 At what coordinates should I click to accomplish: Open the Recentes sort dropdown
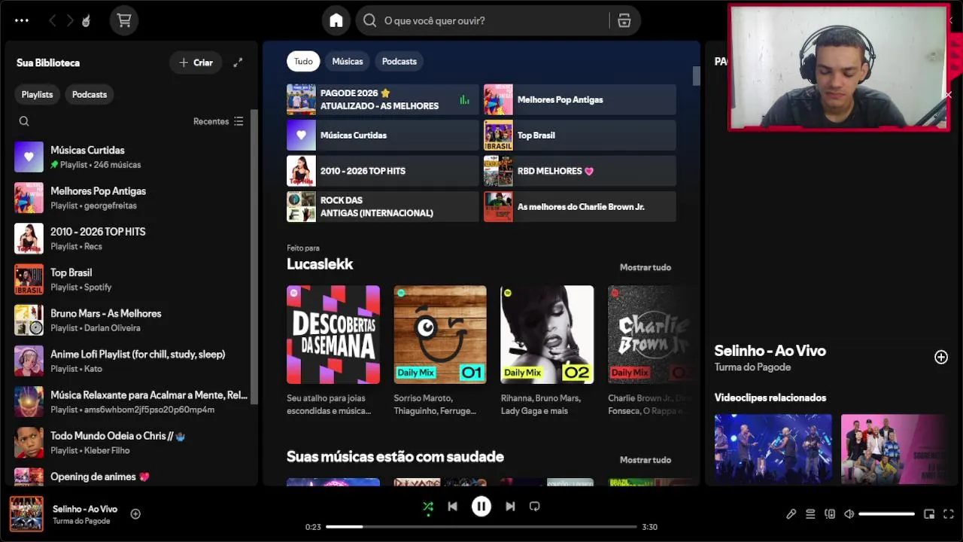(218, 121)
